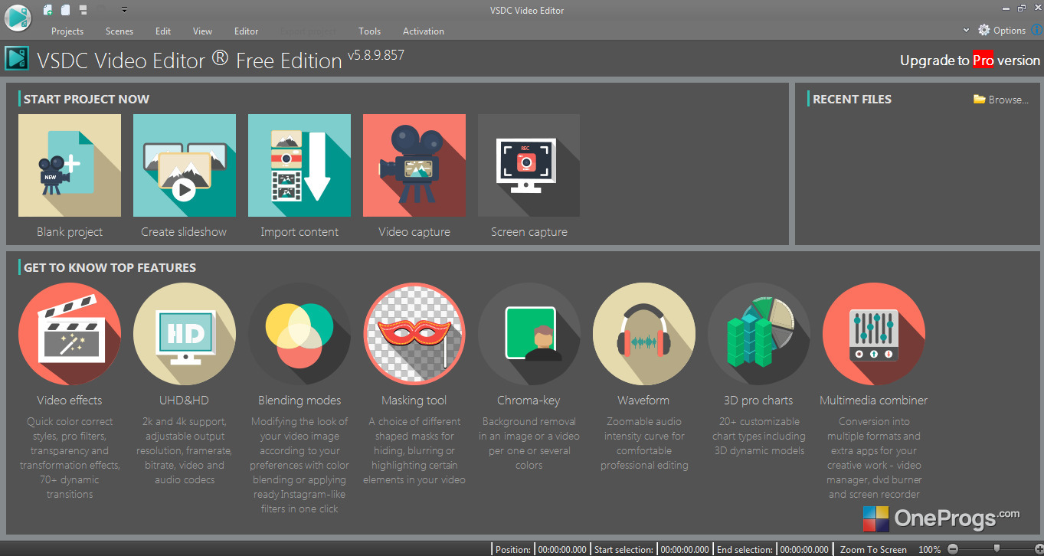Click the Zoom To Screen button
The height and width of the screenshot is (556, 1044).
[x=873, y=549]
